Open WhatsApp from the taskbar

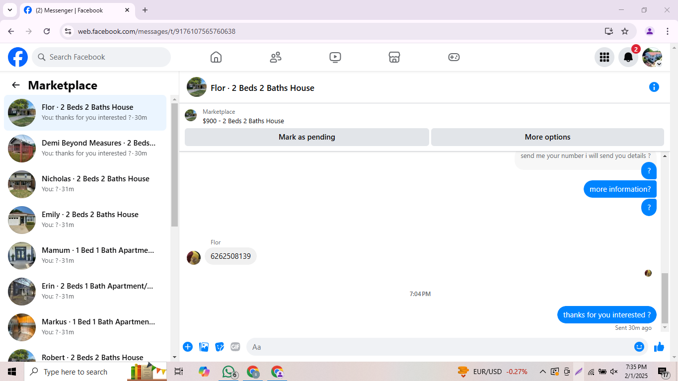[228, 372]
